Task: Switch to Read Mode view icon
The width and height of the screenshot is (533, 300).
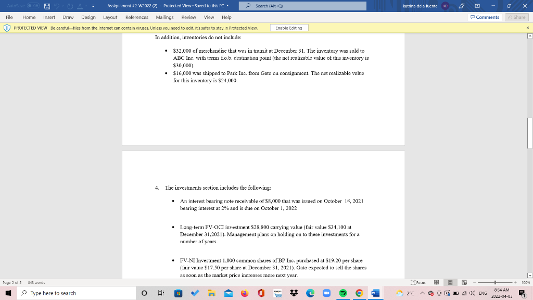Action: pyautogui.click(x=436, y=282)
